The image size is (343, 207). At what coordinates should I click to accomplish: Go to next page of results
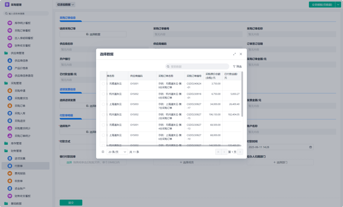tap(240, 152)
